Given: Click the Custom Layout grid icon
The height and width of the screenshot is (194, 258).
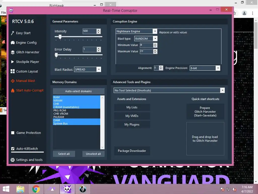Looking at the screenshot, I should 13,71.
